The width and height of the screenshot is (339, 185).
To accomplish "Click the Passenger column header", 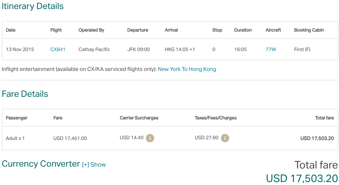I will [16, 118].
